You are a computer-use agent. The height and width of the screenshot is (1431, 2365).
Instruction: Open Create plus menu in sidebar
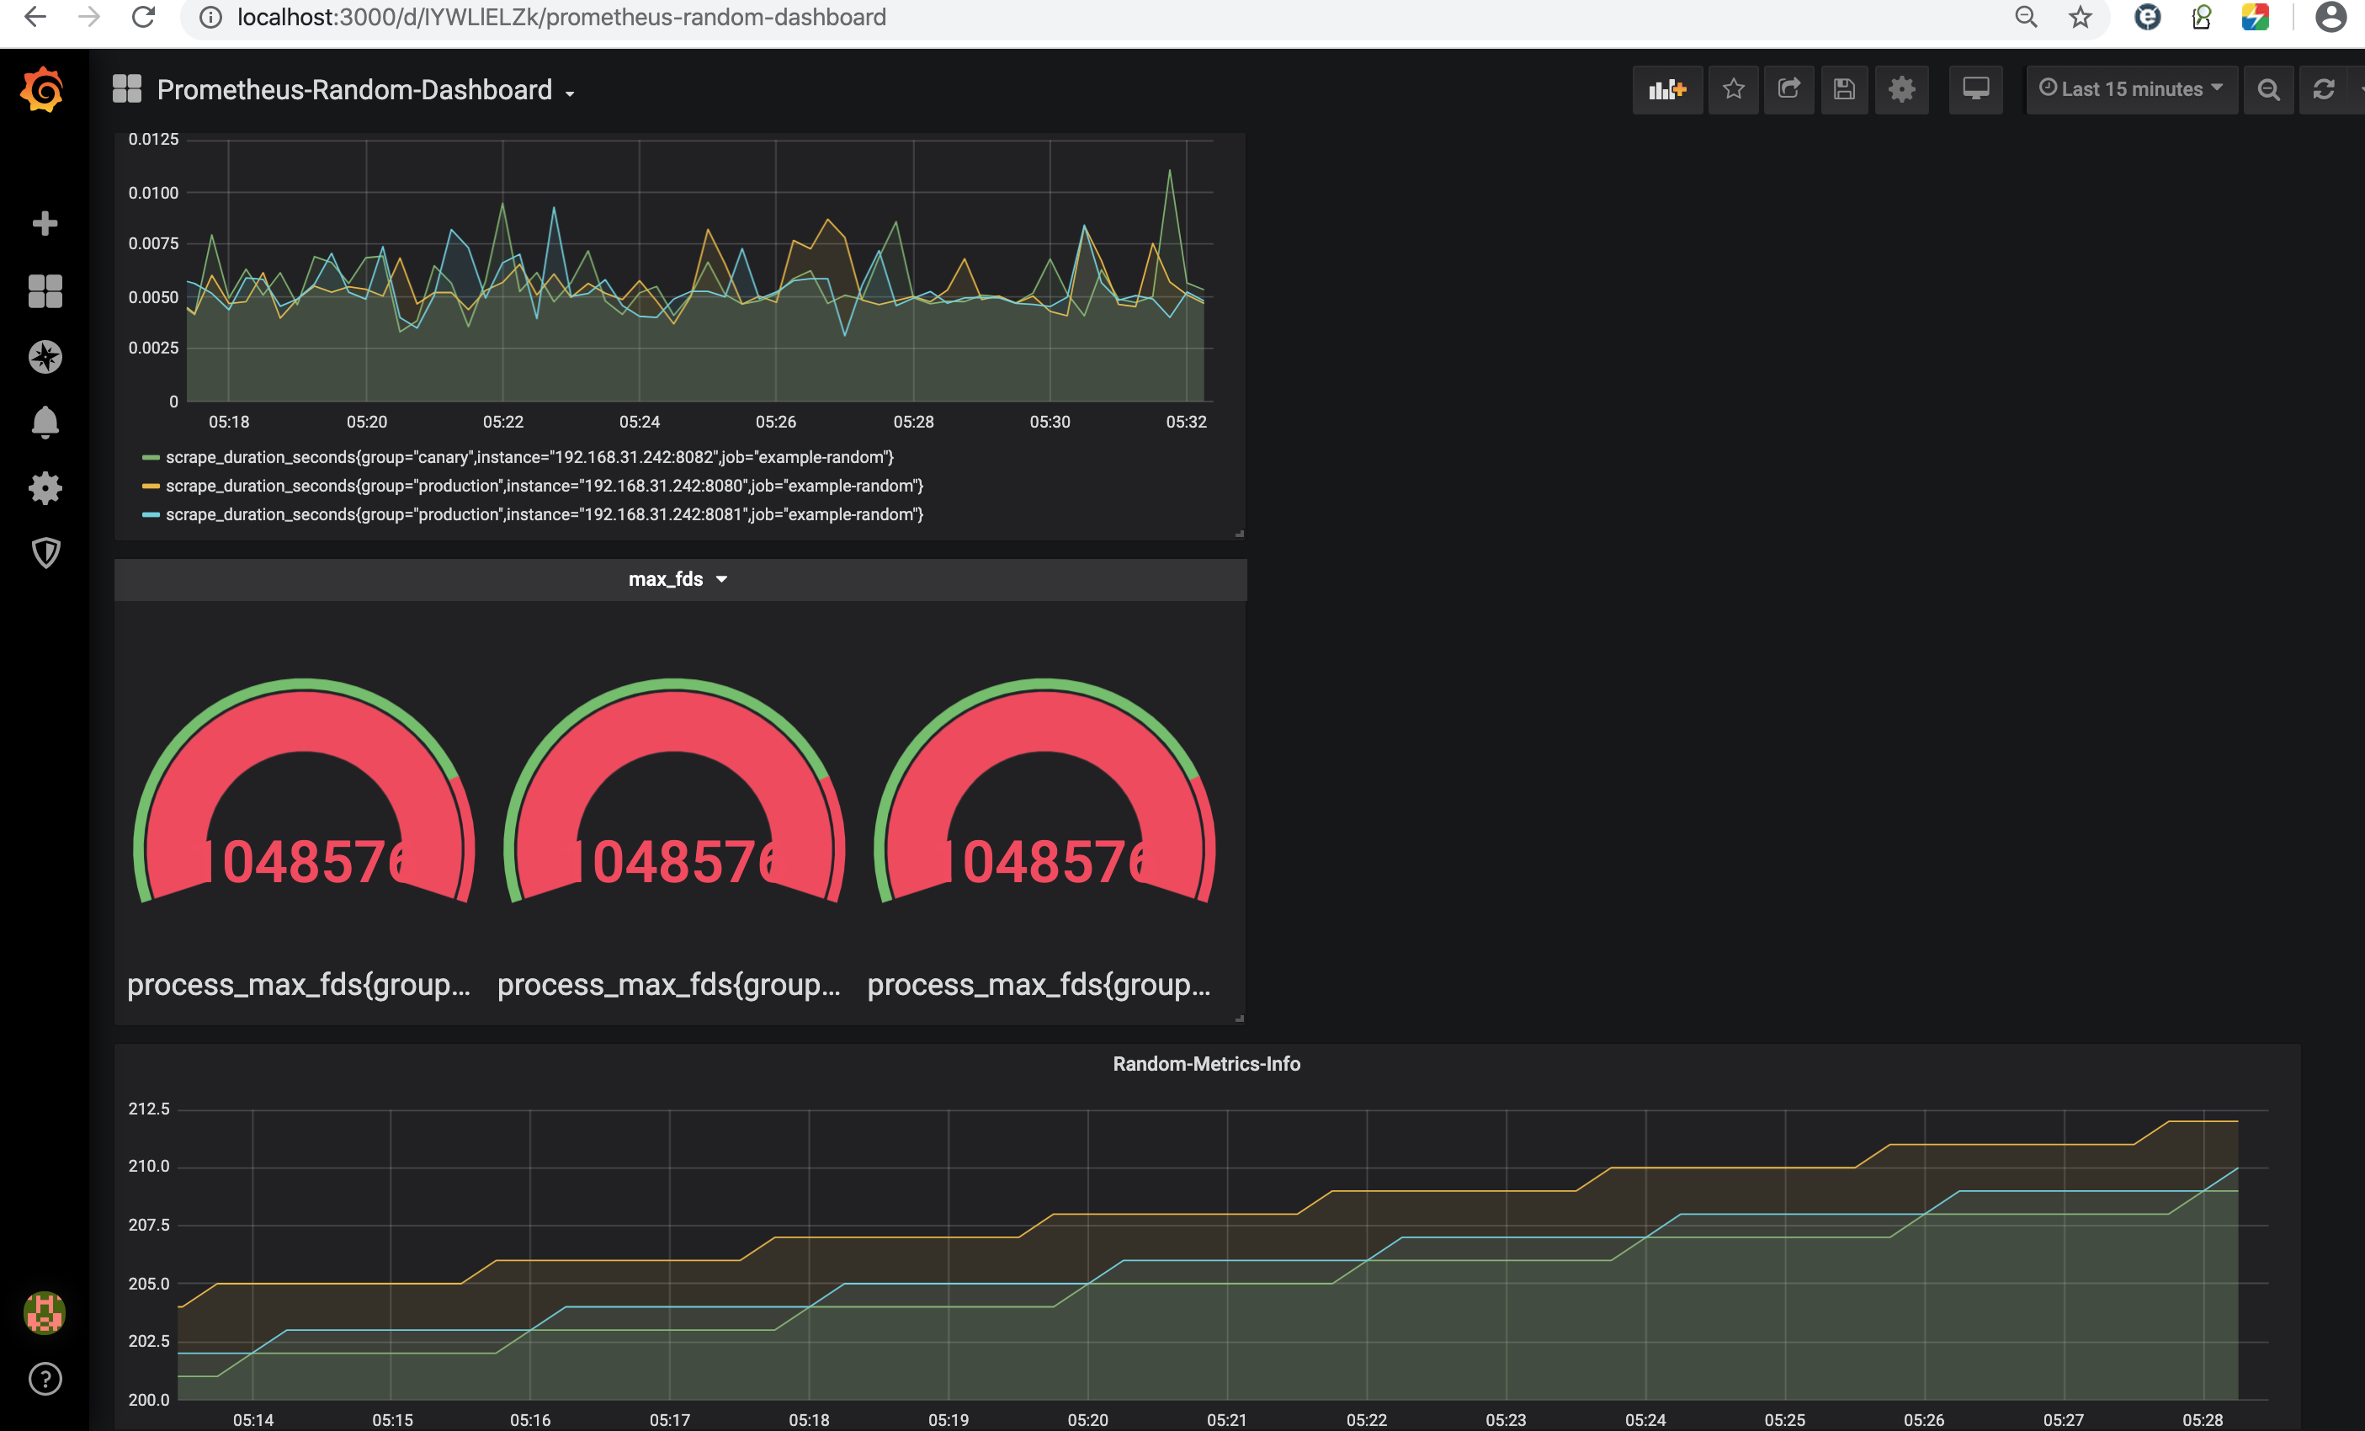[x=45, y=224]
